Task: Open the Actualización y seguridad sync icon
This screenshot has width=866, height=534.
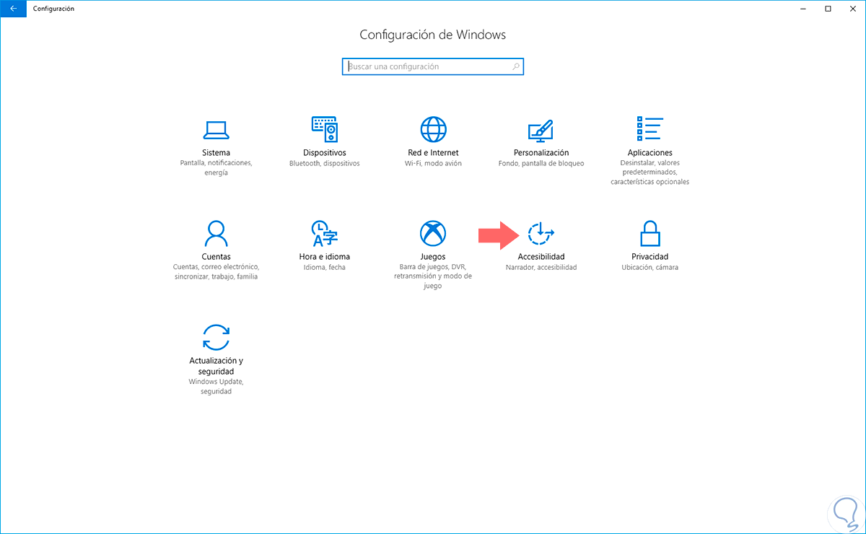Action: [216, 337]
